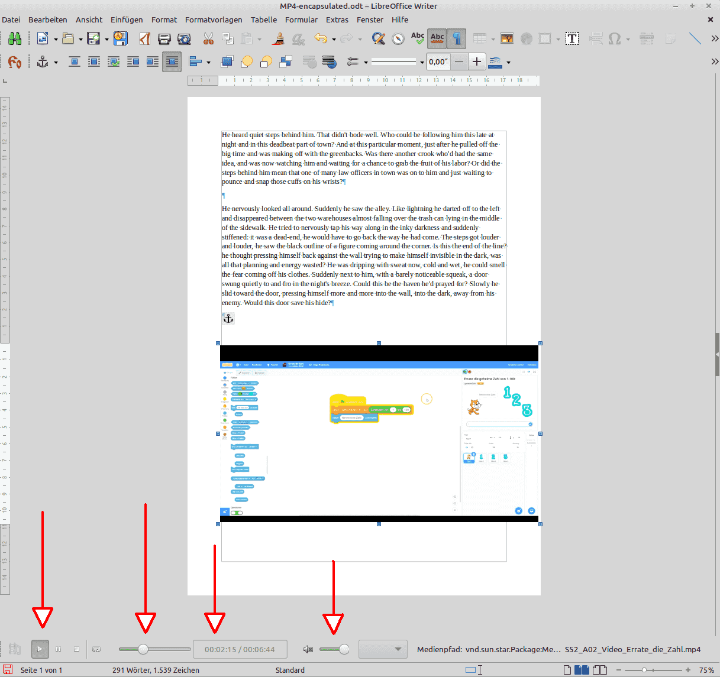
Task: Toggle formatting marks (pilcrow) button
Action: click(x=457, y=39)
